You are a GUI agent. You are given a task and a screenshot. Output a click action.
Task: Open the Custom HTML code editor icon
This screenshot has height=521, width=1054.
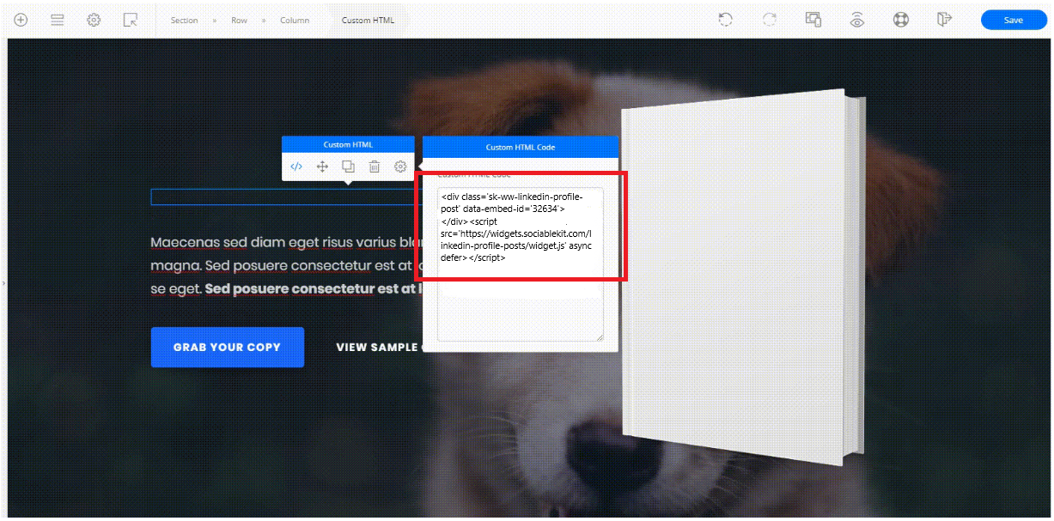(x=296, y=167)
